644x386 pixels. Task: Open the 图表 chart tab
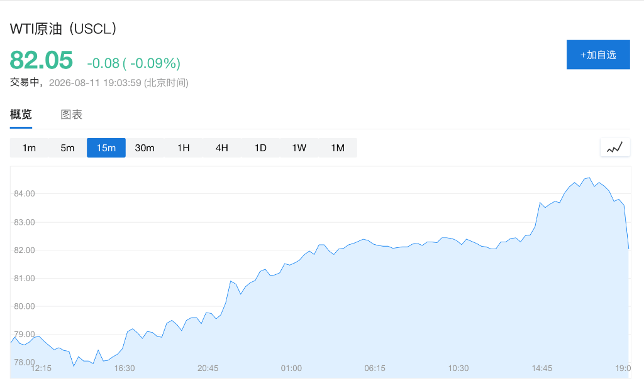(x=72, y=114)
